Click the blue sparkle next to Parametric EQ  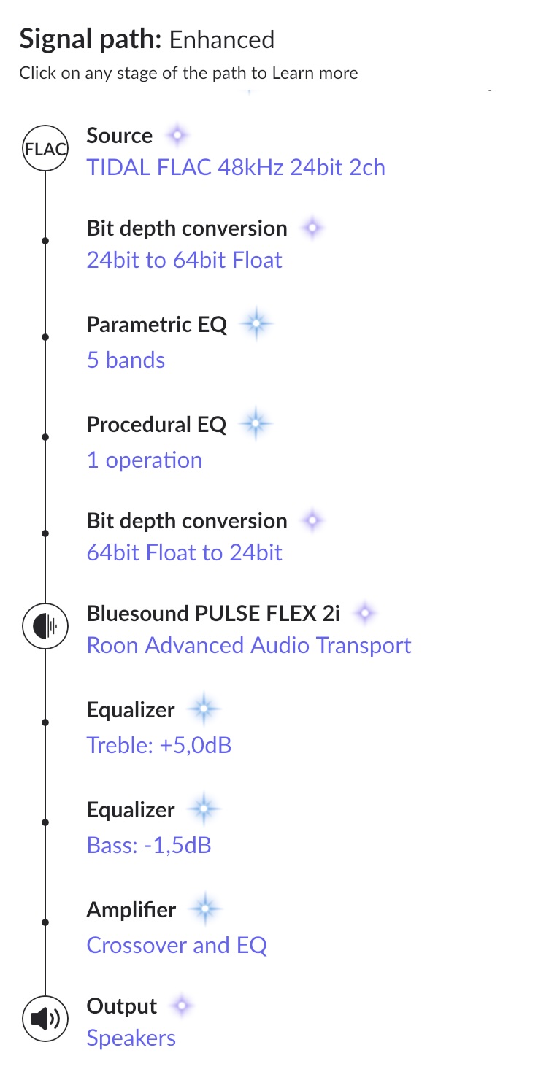[255, 325]
